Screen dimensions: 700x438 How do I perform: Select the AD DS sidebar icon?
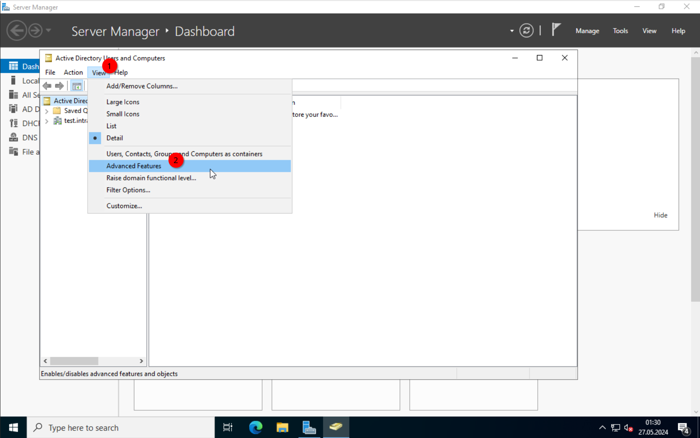point(13,109)
